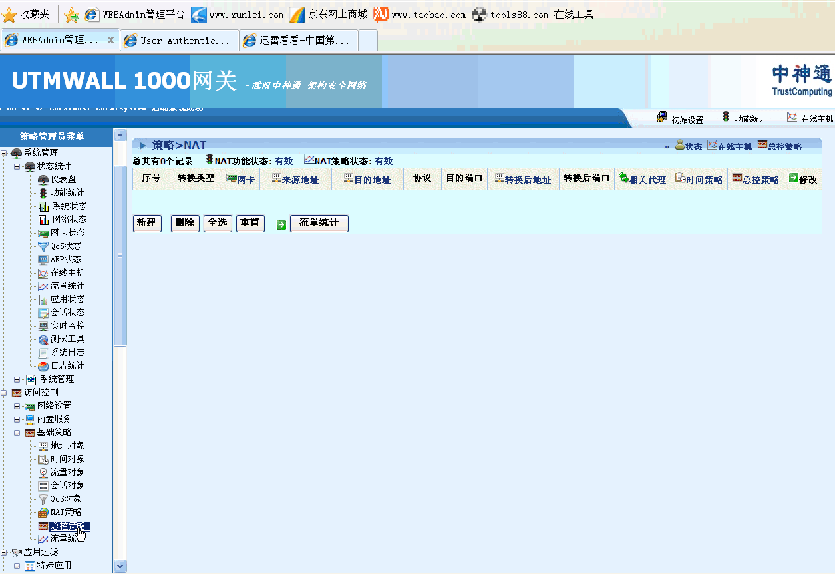The height and width of the screenshot is (575, 835).
Task: Open the 在线主机 link in breadcrumb bar
Action: pyautogui.click(x=729, y=146)
